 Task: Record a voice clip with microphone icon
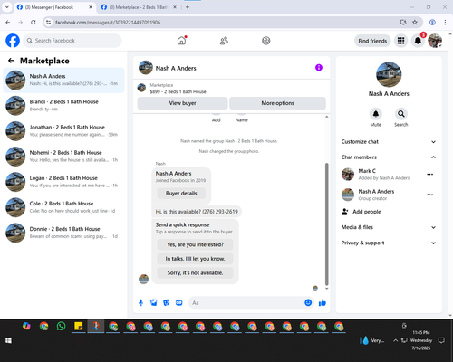click(140, 302)
